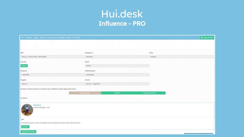244x137 pixels.
Task: Go to Influence in the breadcrumb
Action: tap(29, 38)
